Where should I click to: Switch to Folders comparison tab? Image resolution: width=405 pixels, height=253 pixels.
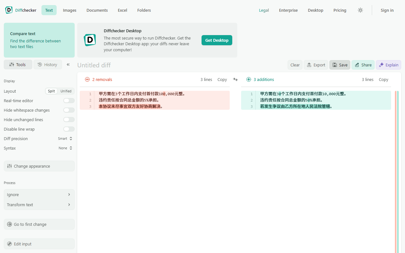coord(144,10)
